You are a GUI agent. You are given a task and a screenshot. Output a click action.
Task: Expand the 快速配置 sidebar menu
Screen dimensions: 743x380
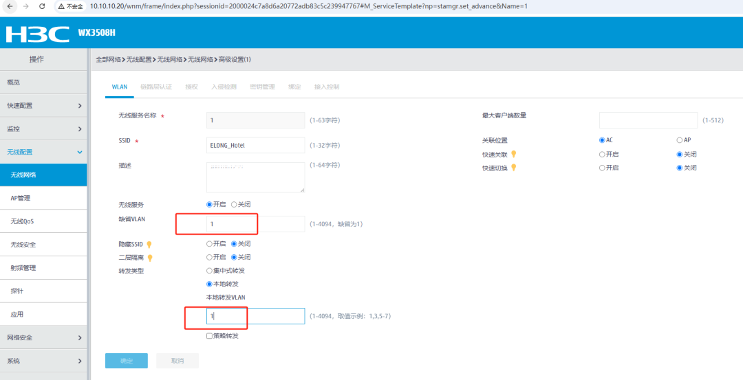[x=43, y=106]
